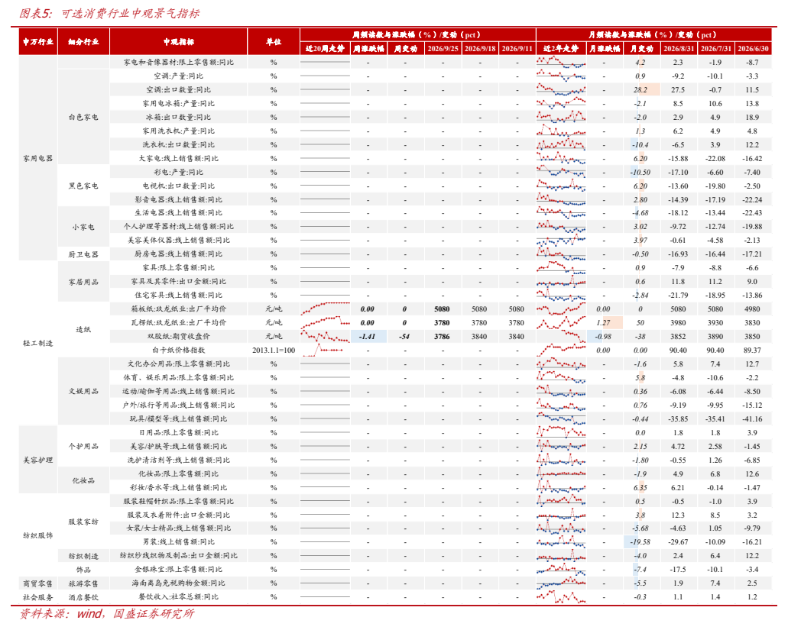Image resolution: width=788 pixels, height=630 pixels.
Task: Open the 20-week trend sparkline for 双胶纸
Action: (325, 336)
